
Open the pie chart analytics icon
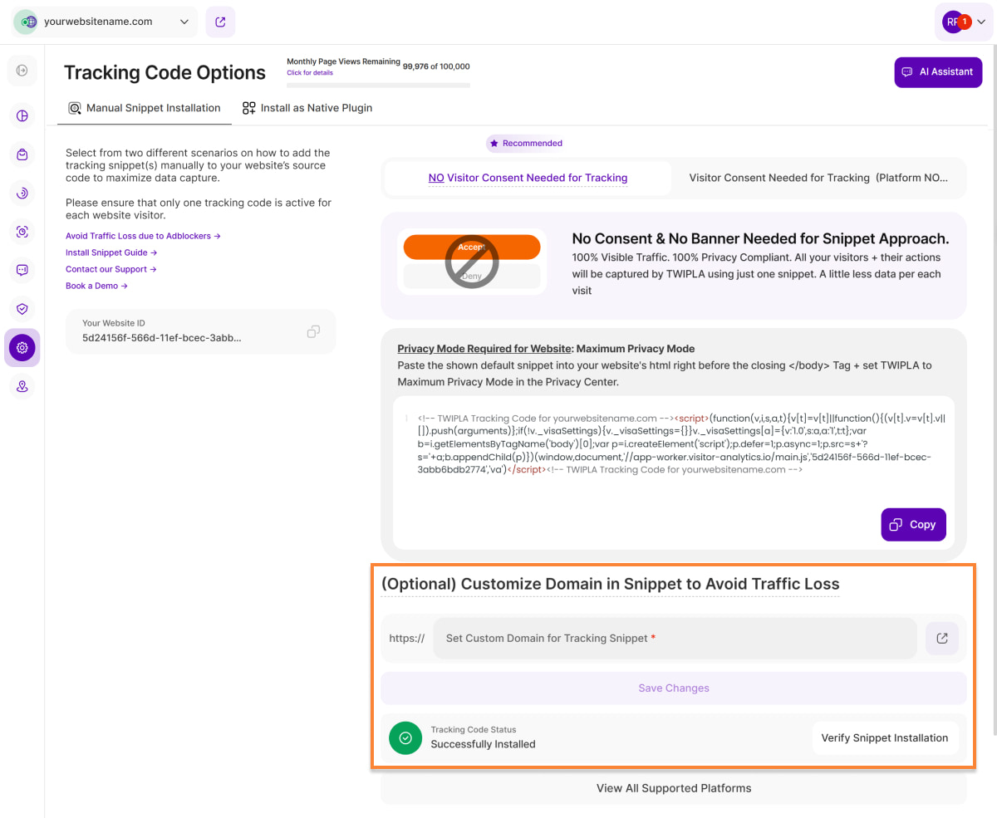(22, 115)
